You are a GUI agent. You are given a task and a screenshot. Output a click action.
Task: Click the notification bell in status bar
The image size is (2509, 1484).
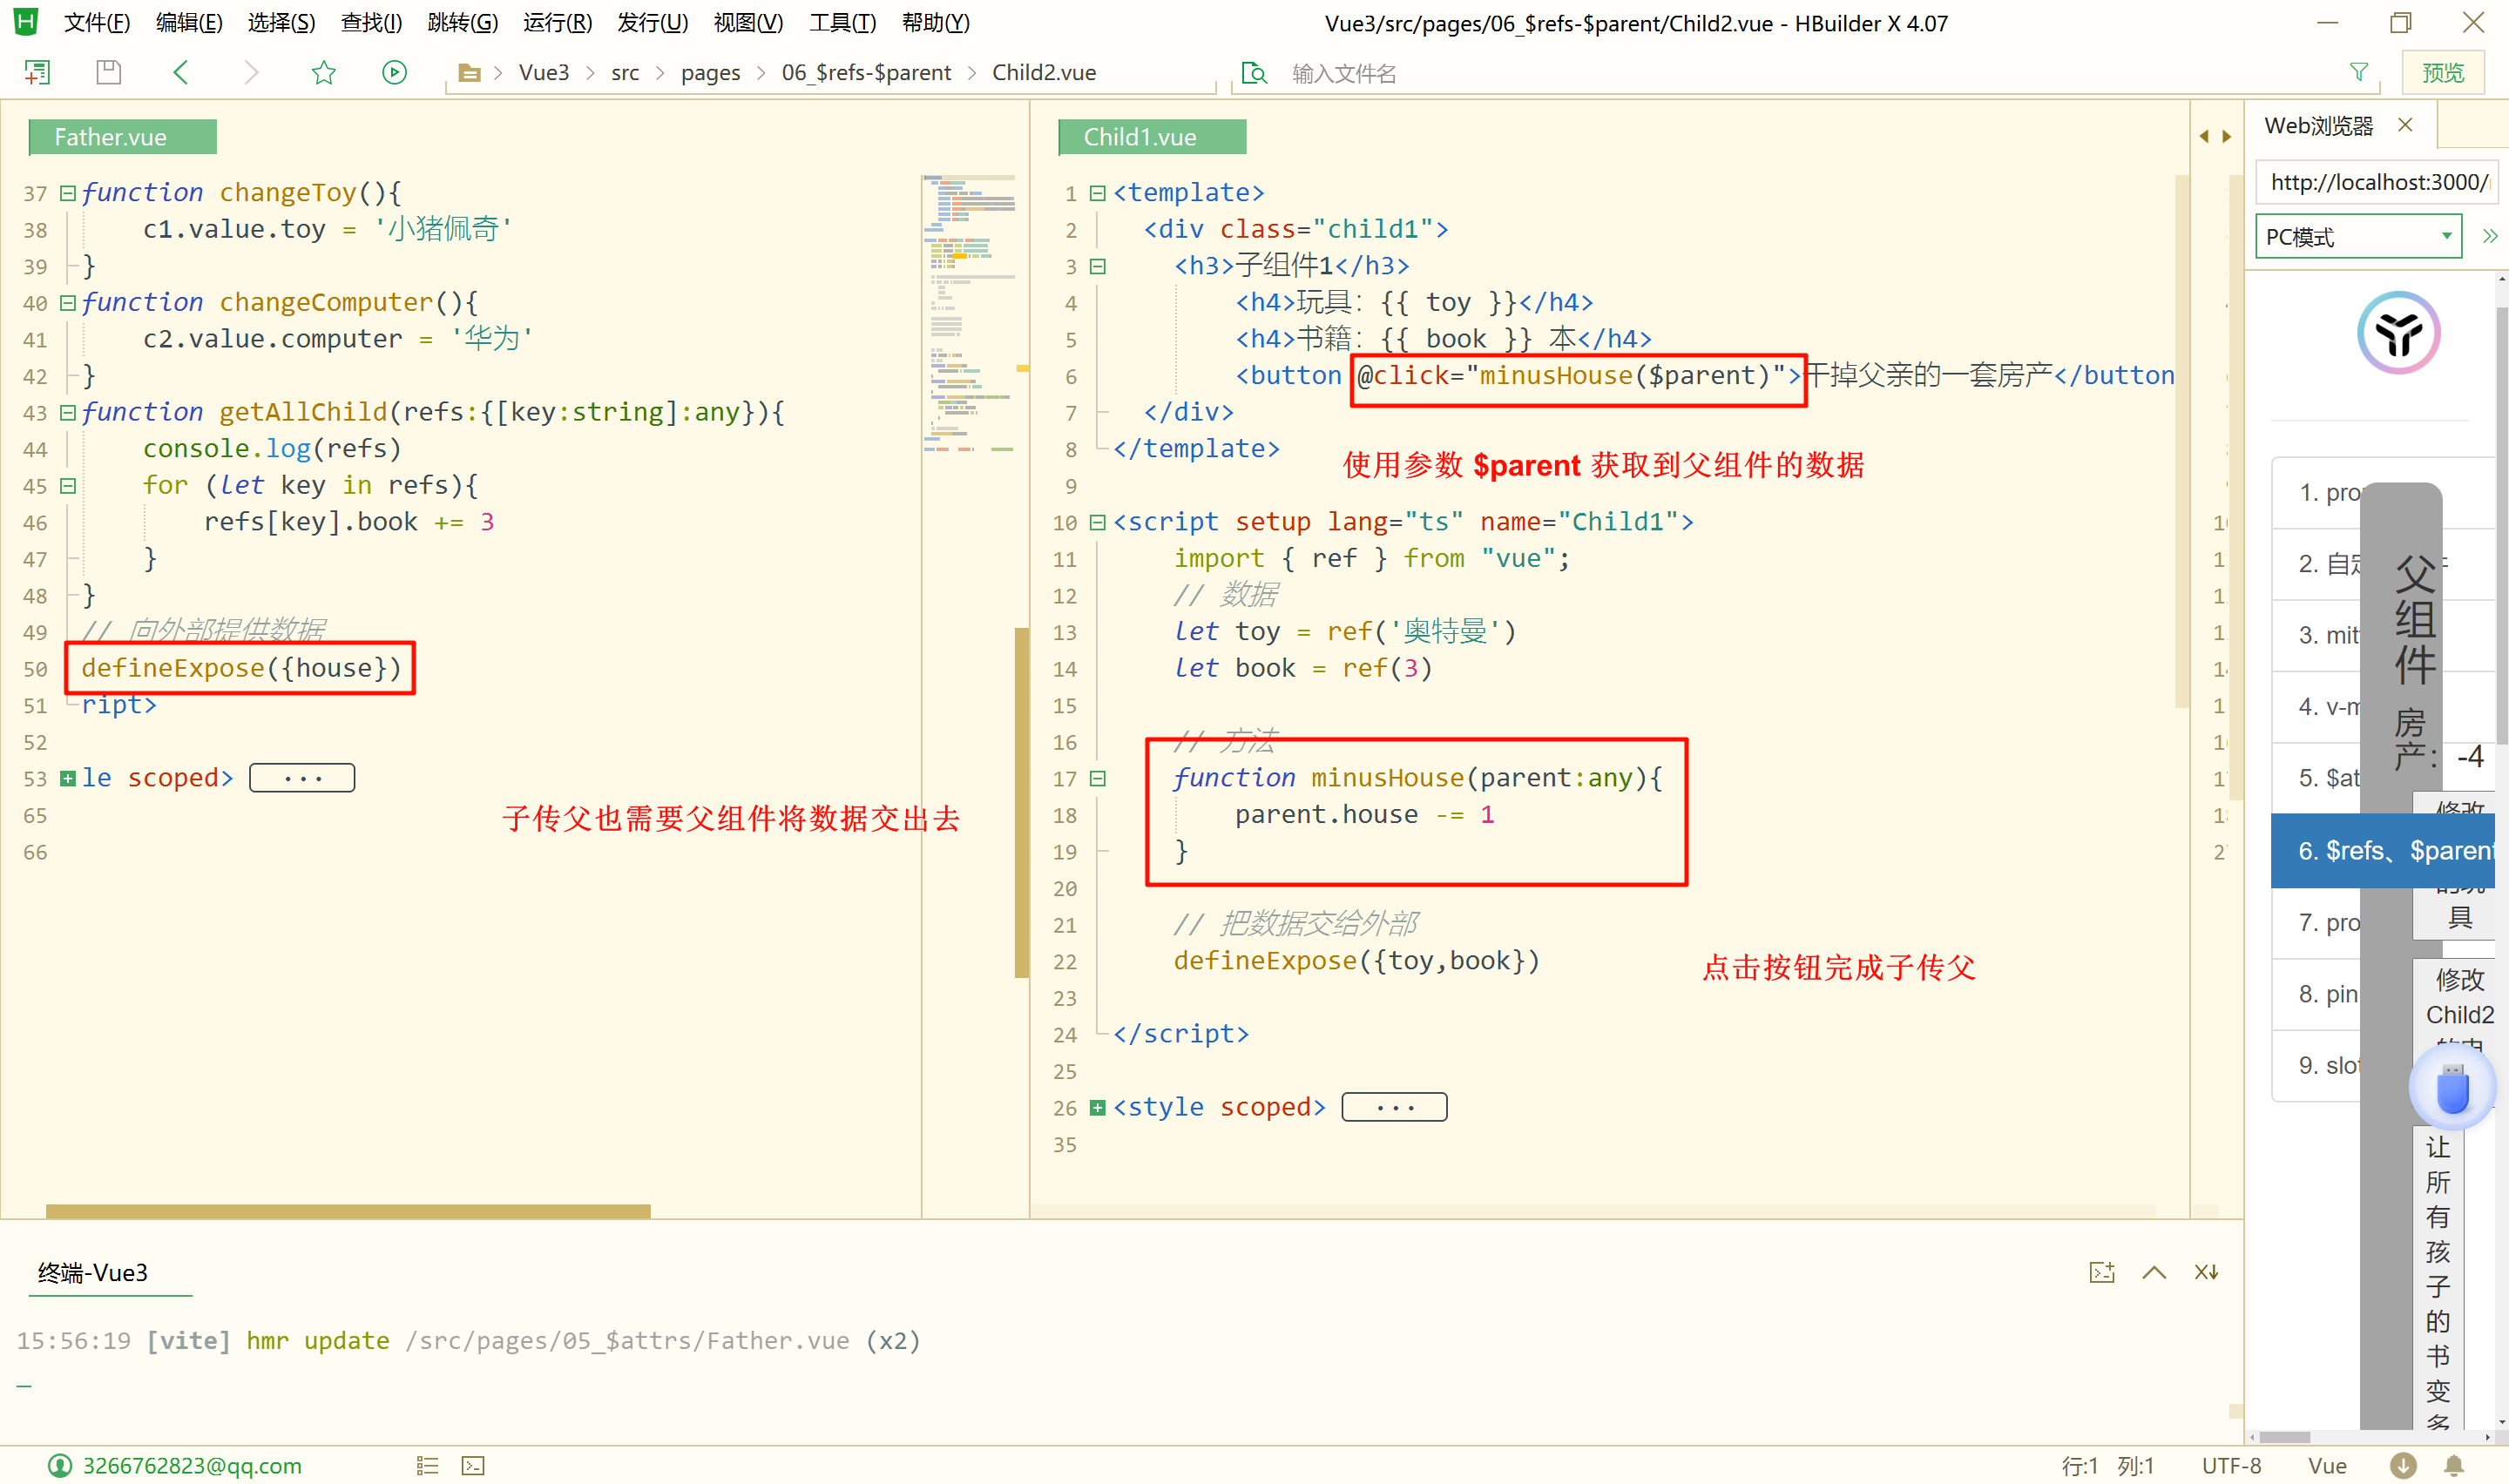pos(2453,1465)
